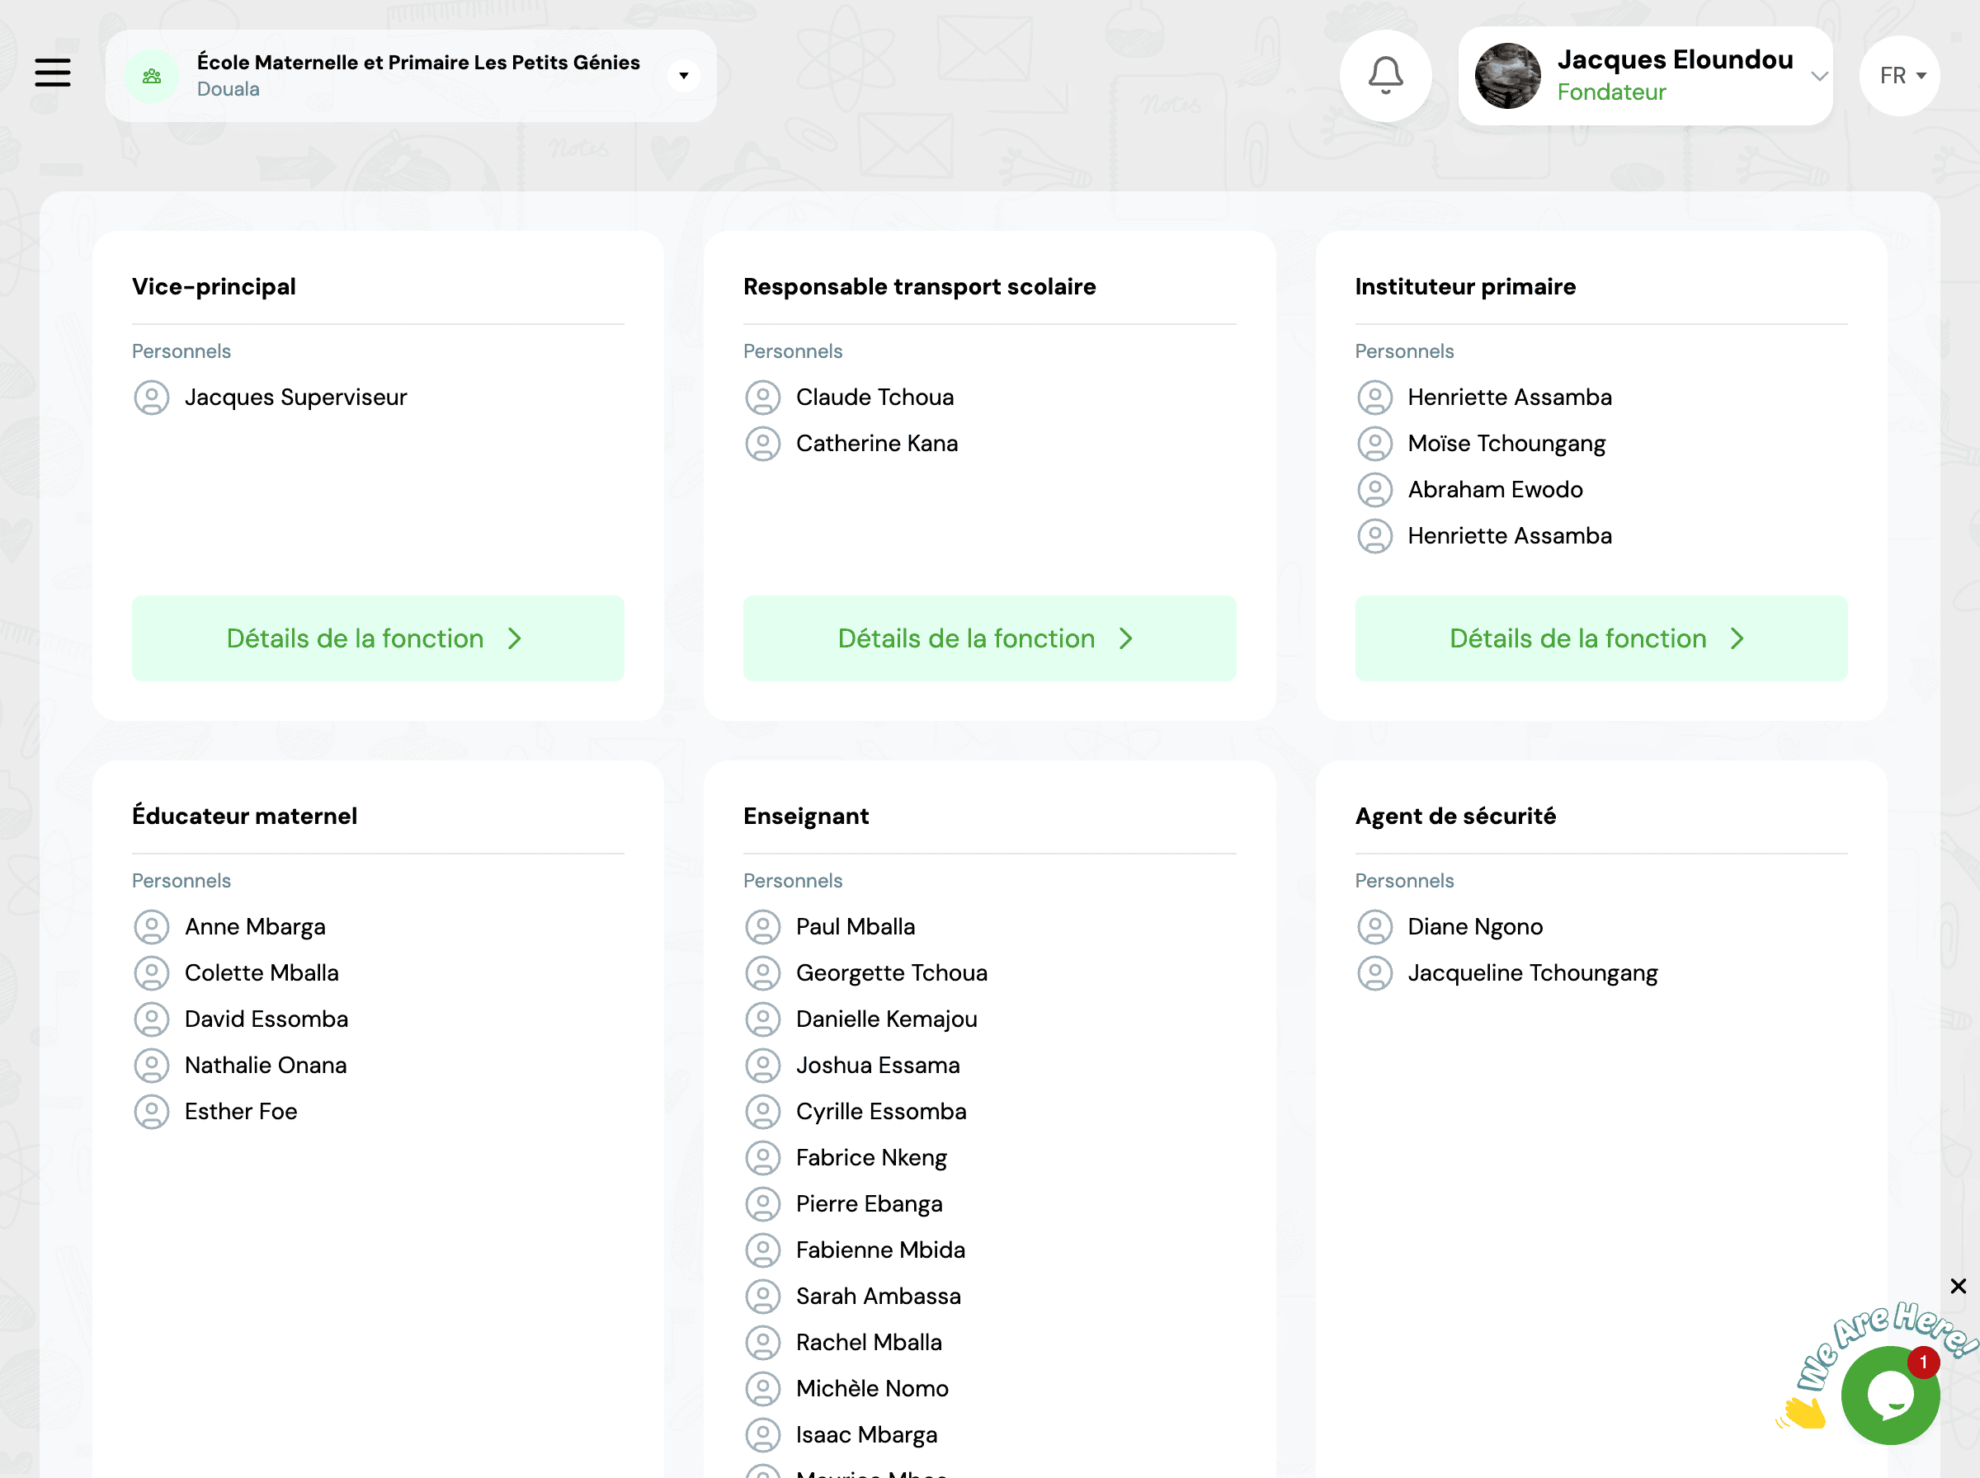Click the green school group icon
The image size is (1980, 1478).
(152, 76)
